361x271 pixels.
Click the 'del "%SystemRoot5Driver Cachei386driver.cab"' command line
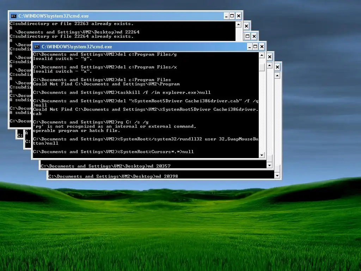tap(146, 101)
